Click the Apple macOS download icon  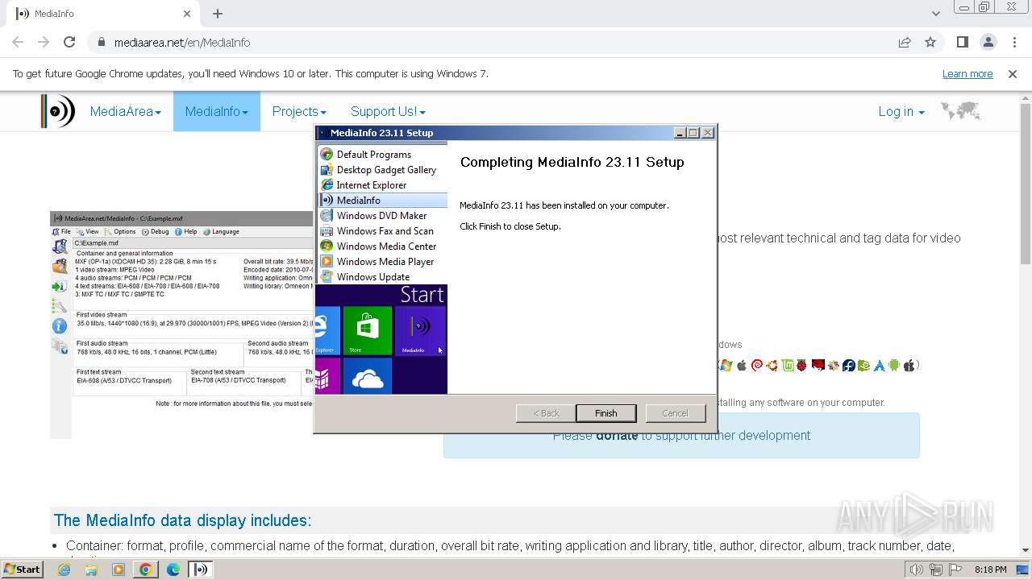[x=742, y=365]
